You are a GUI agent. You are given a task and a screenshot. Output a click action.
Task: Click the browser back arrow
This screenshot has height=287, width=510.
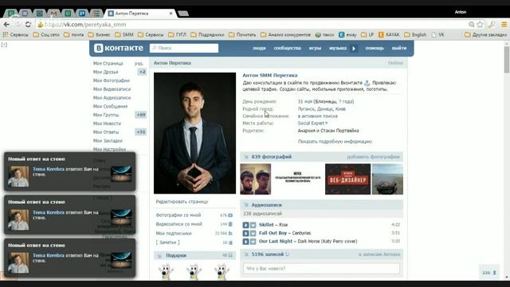(x=6, y=25)
